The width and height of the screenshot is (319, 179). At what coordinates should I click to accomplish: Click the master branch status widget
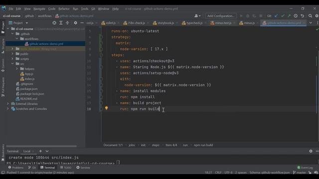300,173
